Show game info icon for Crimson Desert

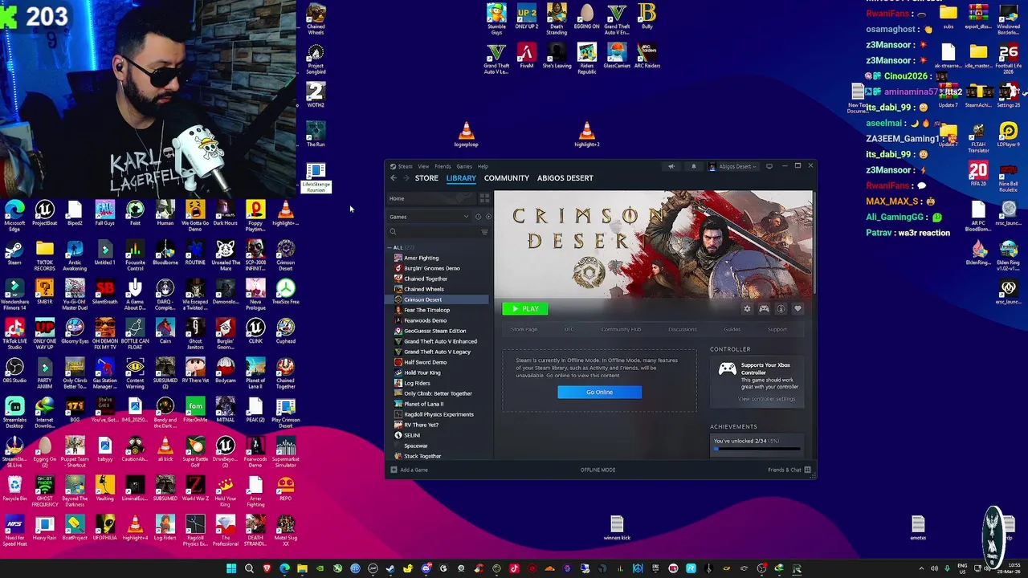781,309
